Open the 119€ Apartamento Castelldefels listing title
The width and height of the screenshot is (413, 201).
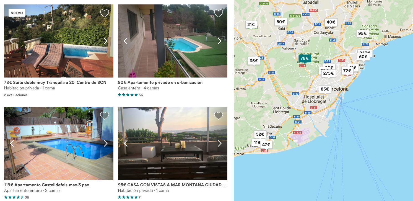click(x=46, y=185)
